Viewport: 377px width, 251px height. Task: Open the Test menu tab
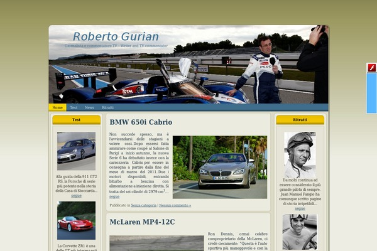click(x=74, y=107)
